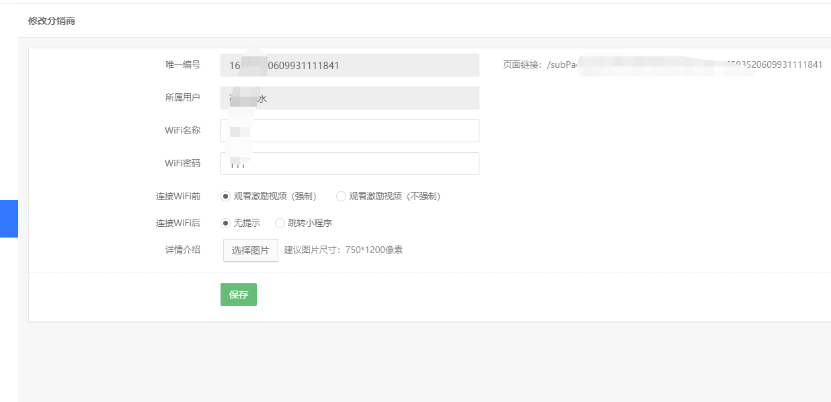The image size is (831, 402).
Task: Click the 详情介绍 label
Action: (x=183, y=250)
